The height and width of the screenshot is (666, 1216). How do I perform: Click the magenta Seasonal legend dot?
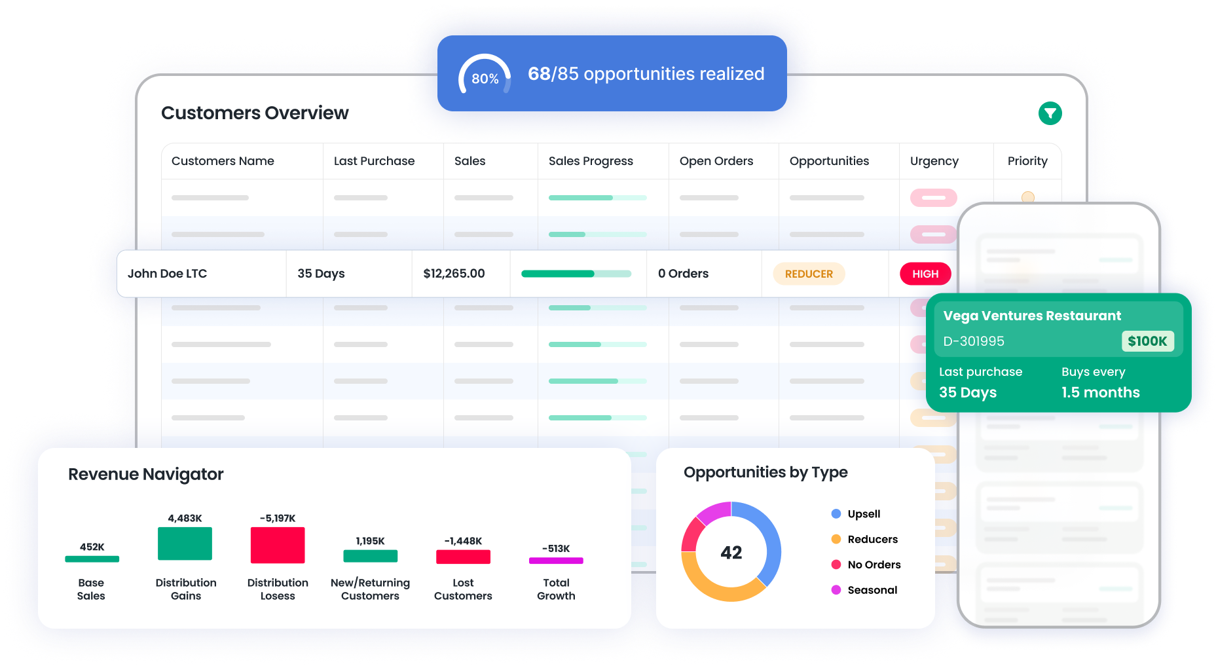point(836,590)
